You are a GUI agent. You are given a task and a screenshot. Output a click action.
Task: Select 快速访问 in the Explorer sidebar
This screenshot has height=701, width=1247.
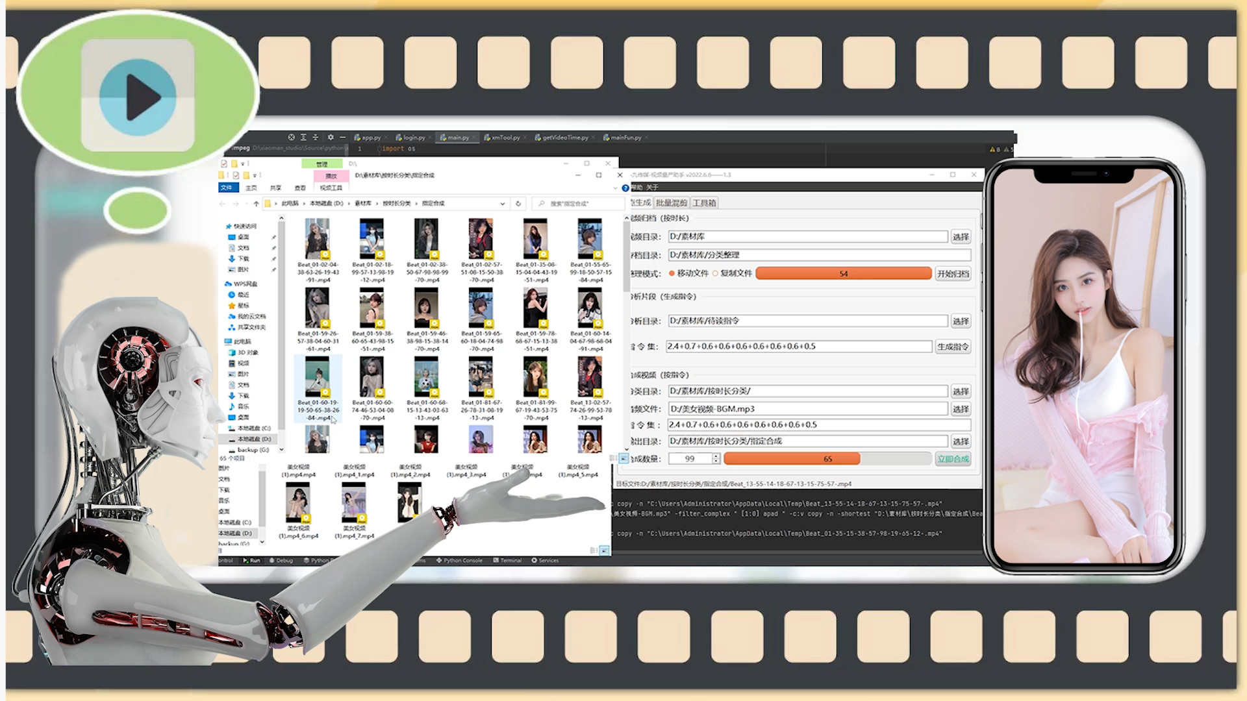pyautogui.click(x=241, y=227)
